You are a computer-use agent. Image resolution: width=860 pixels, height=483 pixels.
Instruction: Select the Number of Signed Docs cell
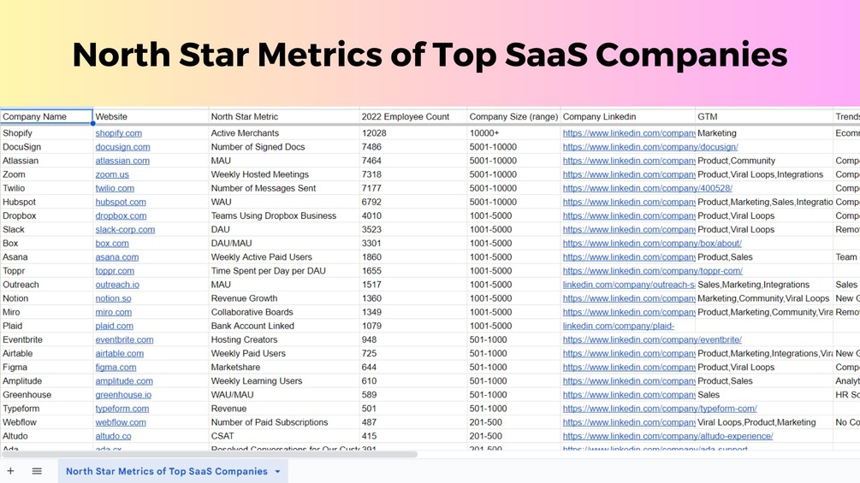point(284,147)
